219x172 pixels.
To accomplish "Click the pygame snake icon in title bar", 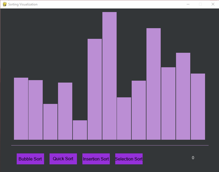I will 4,4.
